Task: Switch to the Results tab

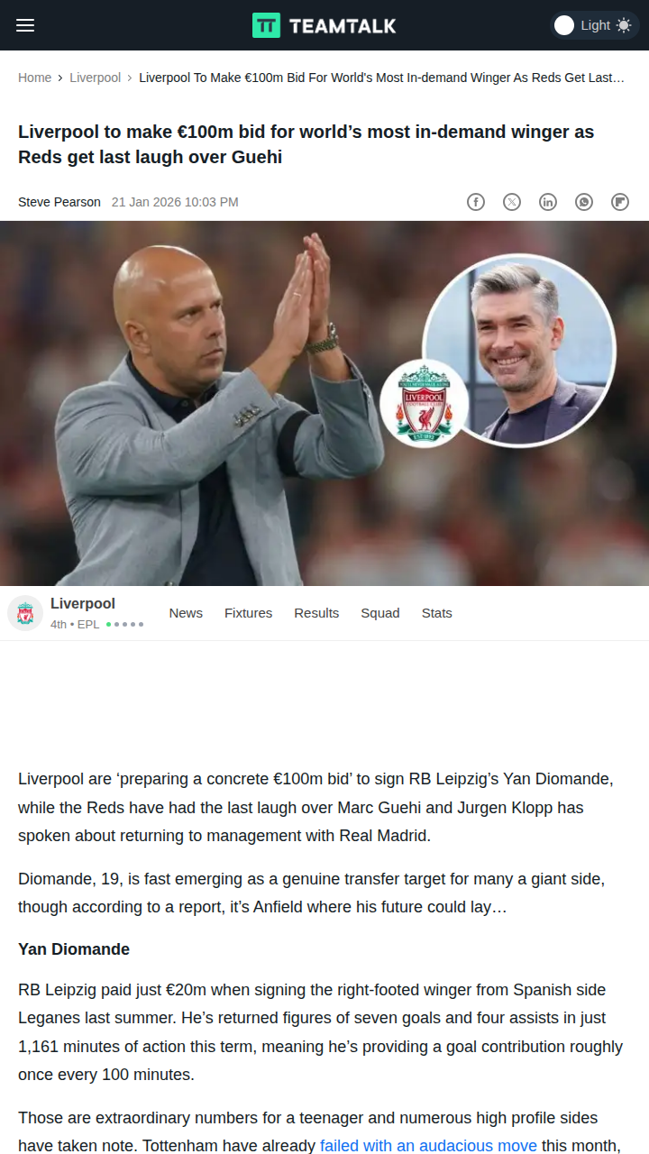Action: [x=316, y=613]
